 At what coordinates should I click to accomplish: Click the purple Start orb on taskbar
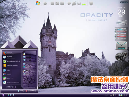(3, 95)
